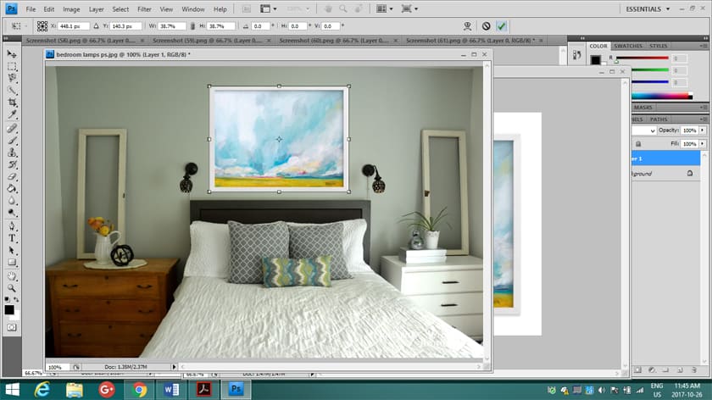Screen dimensions: 712x400
Task: Open the Opacity slider arrow
Action: pos(703,131)
